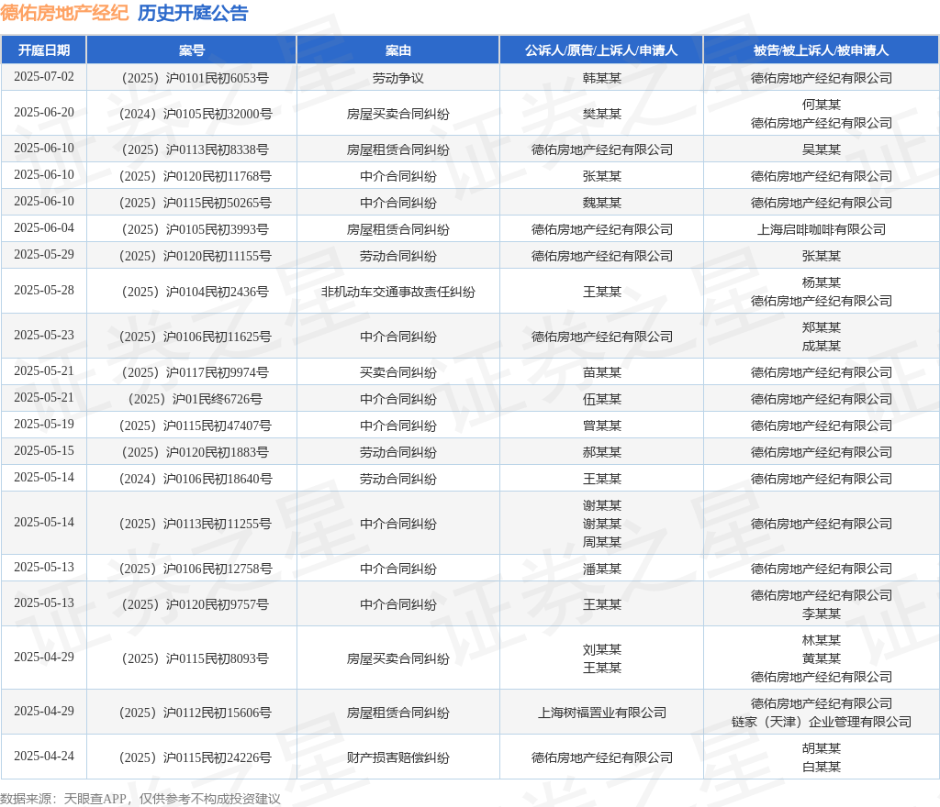
Task: Click case number (2024)沪0106民初18640号
Action: tap(195, 479)
